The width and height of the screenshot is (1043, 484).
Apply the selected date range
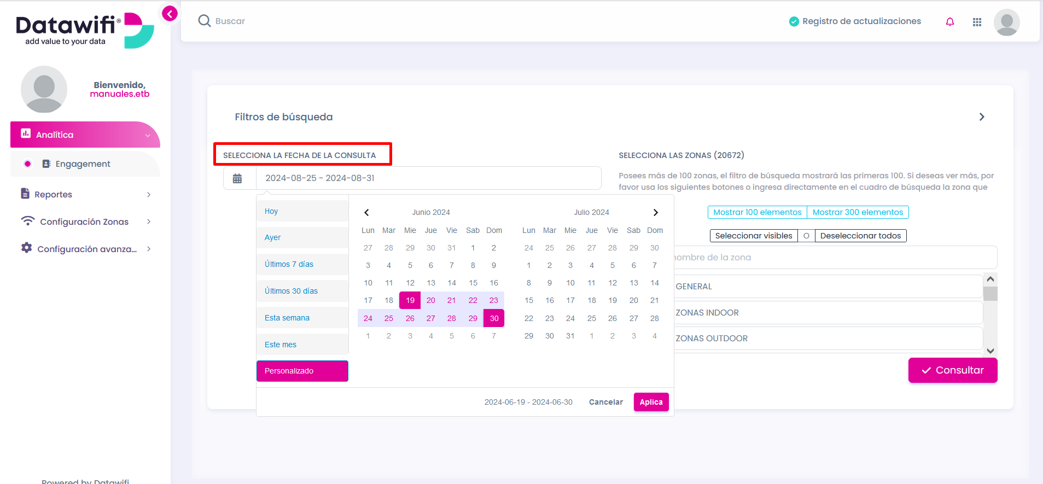[651, 402]
